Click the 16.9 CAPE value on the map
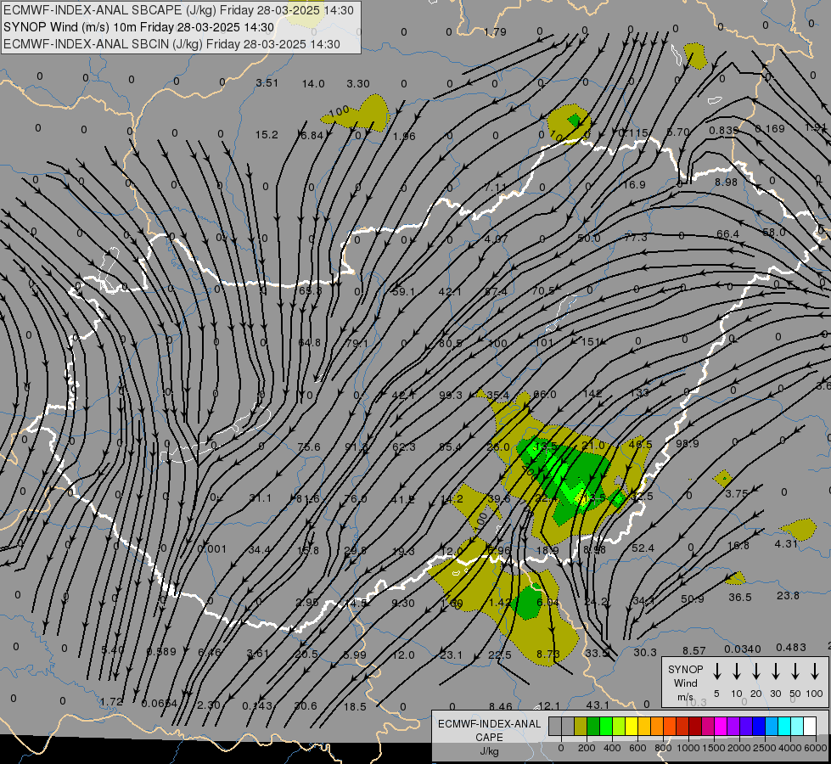831x764 pixels. pyautogui.click(x=634, y=184)
